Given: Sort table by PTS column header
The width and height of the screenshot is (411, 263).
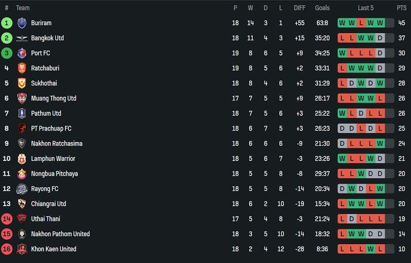Looking at the screenshot, I should [402, 8].
